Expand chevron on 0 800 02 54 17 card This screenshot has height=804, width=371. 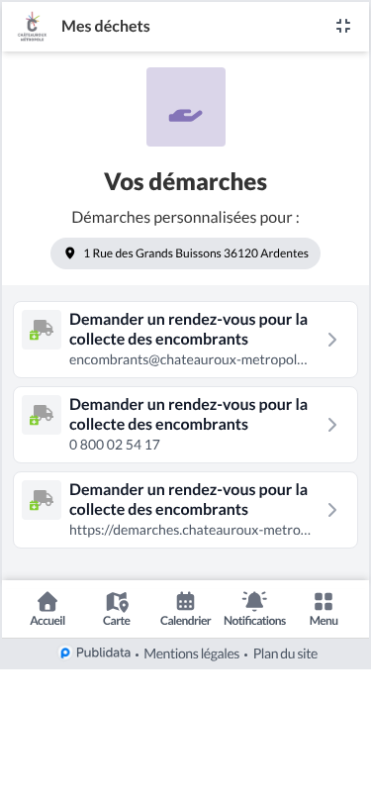(x=332, y=425)
